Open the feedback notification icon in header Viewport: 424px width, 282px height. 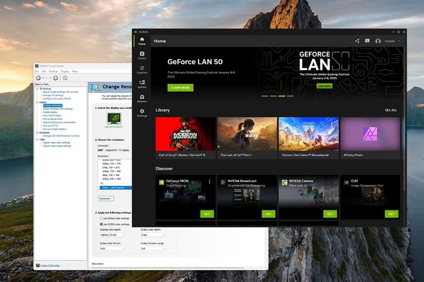coord(367,41)
